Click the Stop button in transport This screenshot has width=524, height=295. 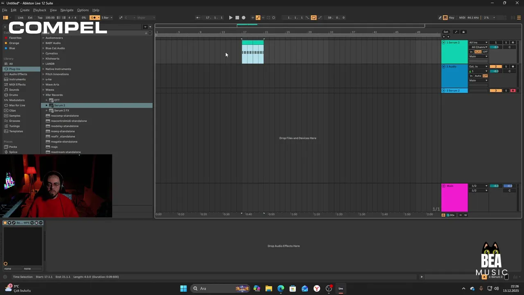pos(237,18)
